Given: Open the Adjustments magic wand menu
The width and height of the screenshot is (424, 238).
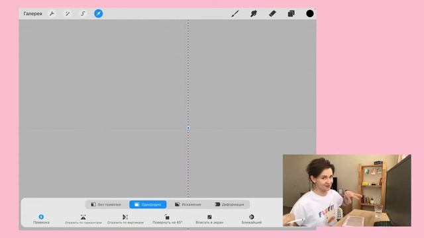Looking at the screenshot, I should click(68, 13).
